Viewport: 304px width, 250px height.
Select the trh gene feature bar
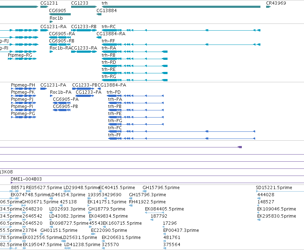[x=181, y=7]
